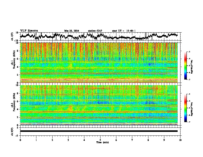Click the ch.1 color bar '-3' label

(189, 52)
